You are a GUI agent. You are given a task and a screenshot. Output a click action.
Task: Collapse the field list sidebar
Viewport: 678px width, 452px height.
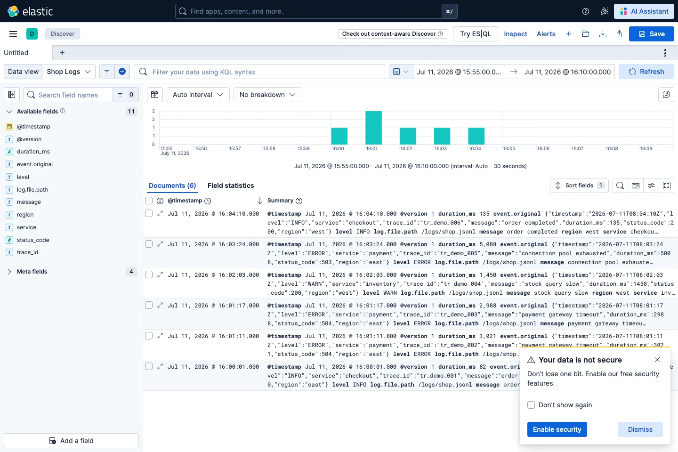point(12,95)
